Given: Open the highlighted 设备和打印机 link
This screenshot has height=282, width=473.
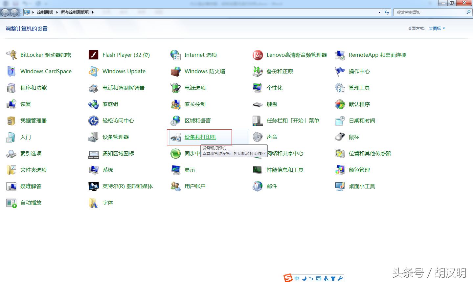Looking at the screenshot, I should 200,137.
